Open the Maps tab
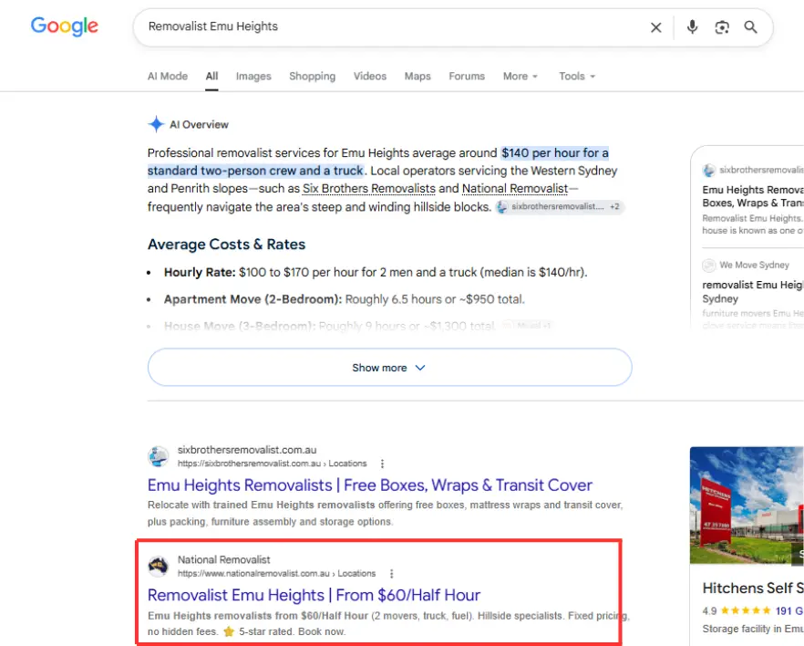 pos(417,76)
